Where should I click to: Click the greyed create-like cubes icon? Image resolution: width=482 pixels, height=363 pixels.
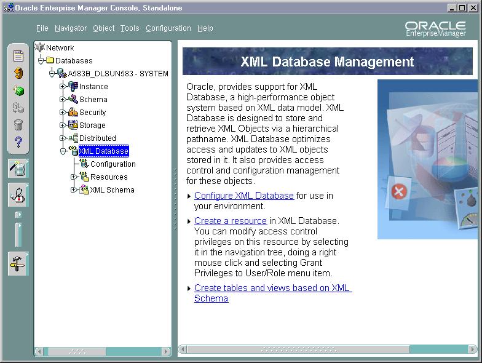point(18,108)
